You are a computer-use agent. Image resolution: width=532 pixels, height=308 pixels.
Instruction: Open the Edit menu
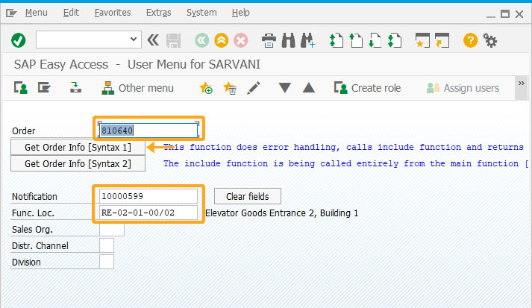71,13
